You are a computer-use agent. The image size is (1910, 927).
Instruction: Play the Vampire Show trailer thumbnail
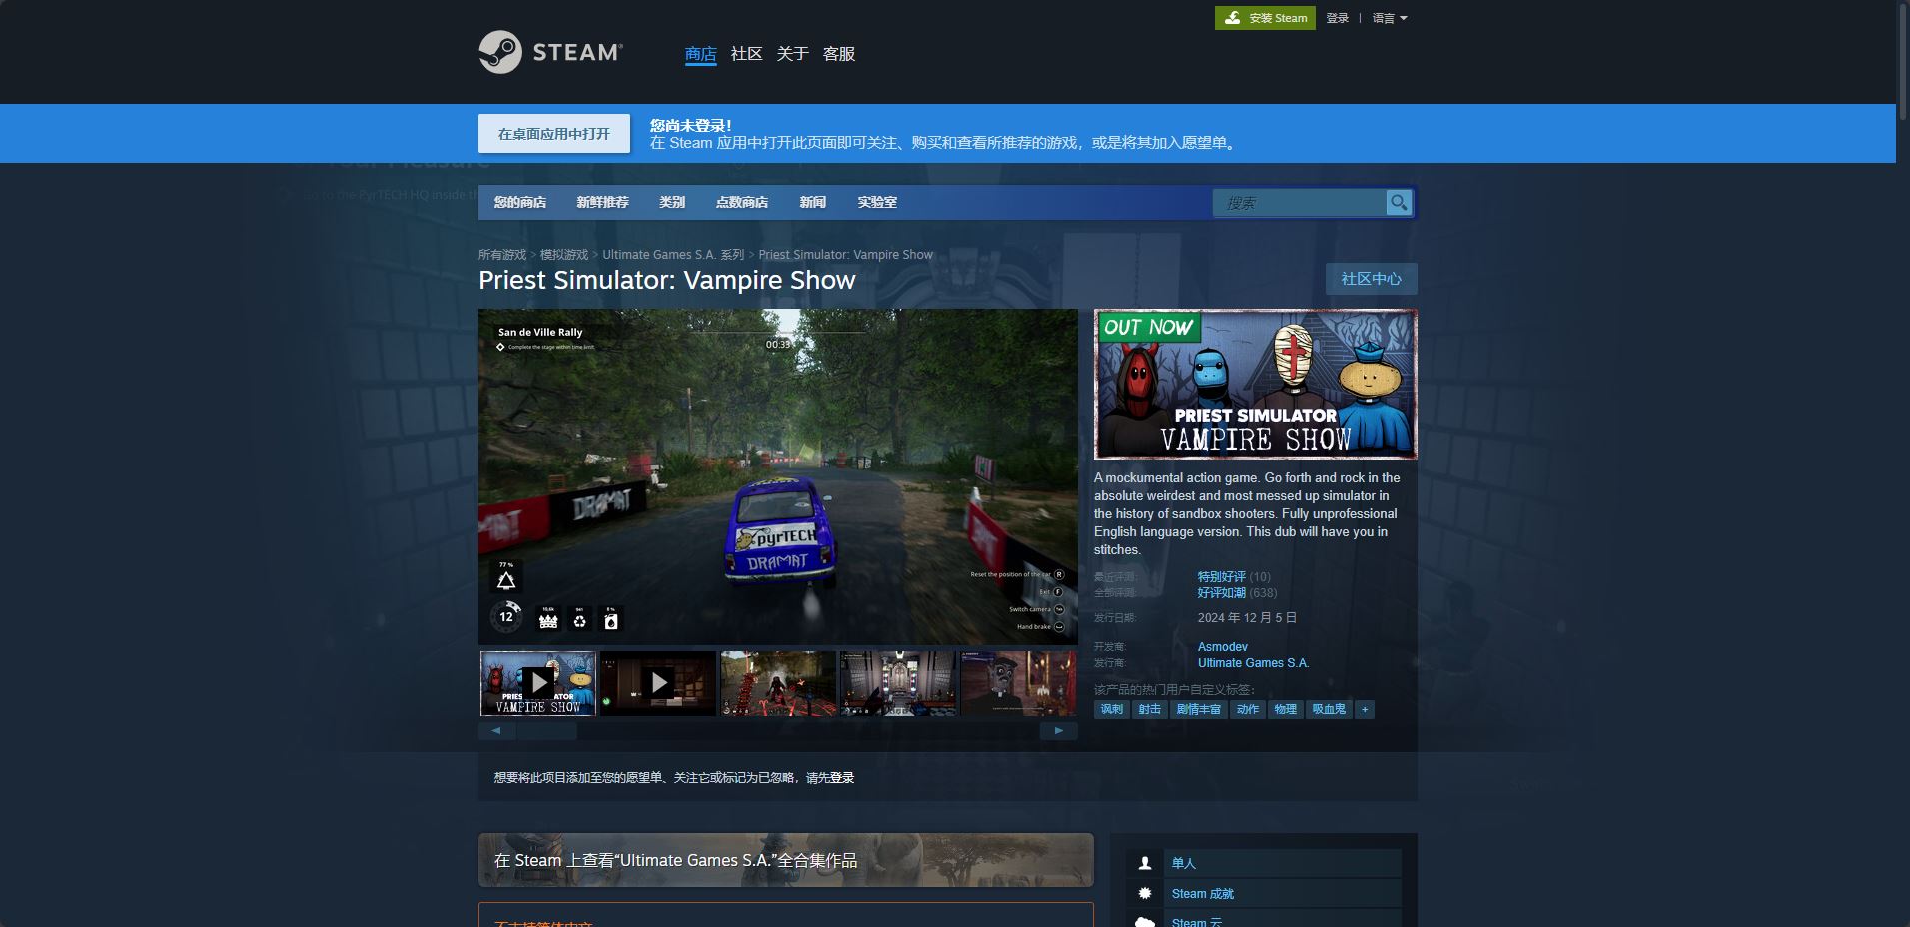538,683
